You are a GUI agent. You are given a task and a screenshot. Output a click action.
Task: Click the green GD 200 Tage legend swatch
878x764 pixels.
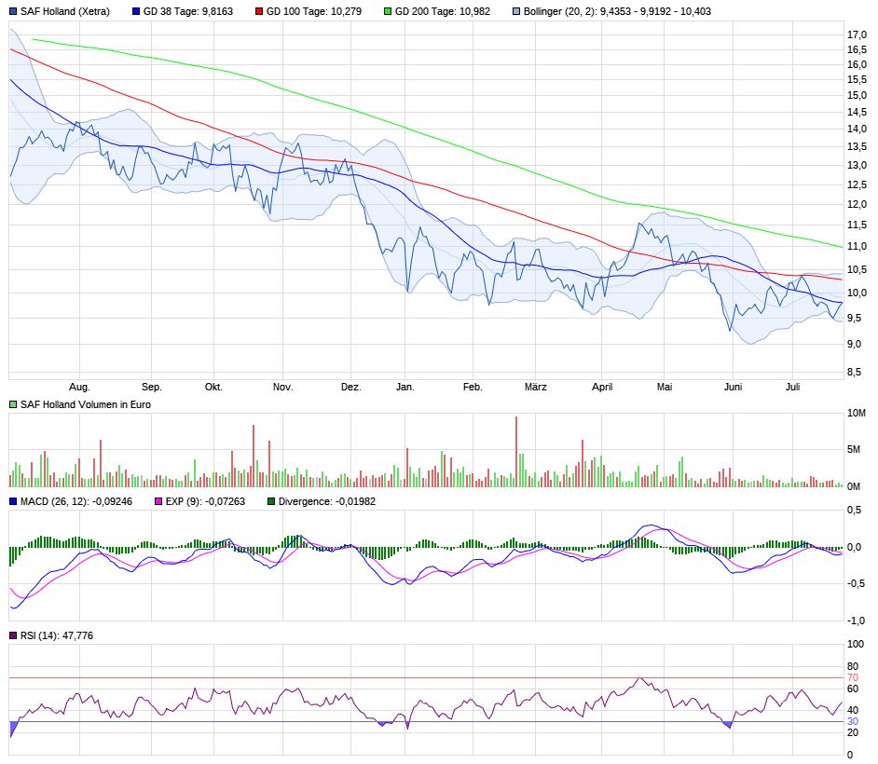(x=388, y=12)
